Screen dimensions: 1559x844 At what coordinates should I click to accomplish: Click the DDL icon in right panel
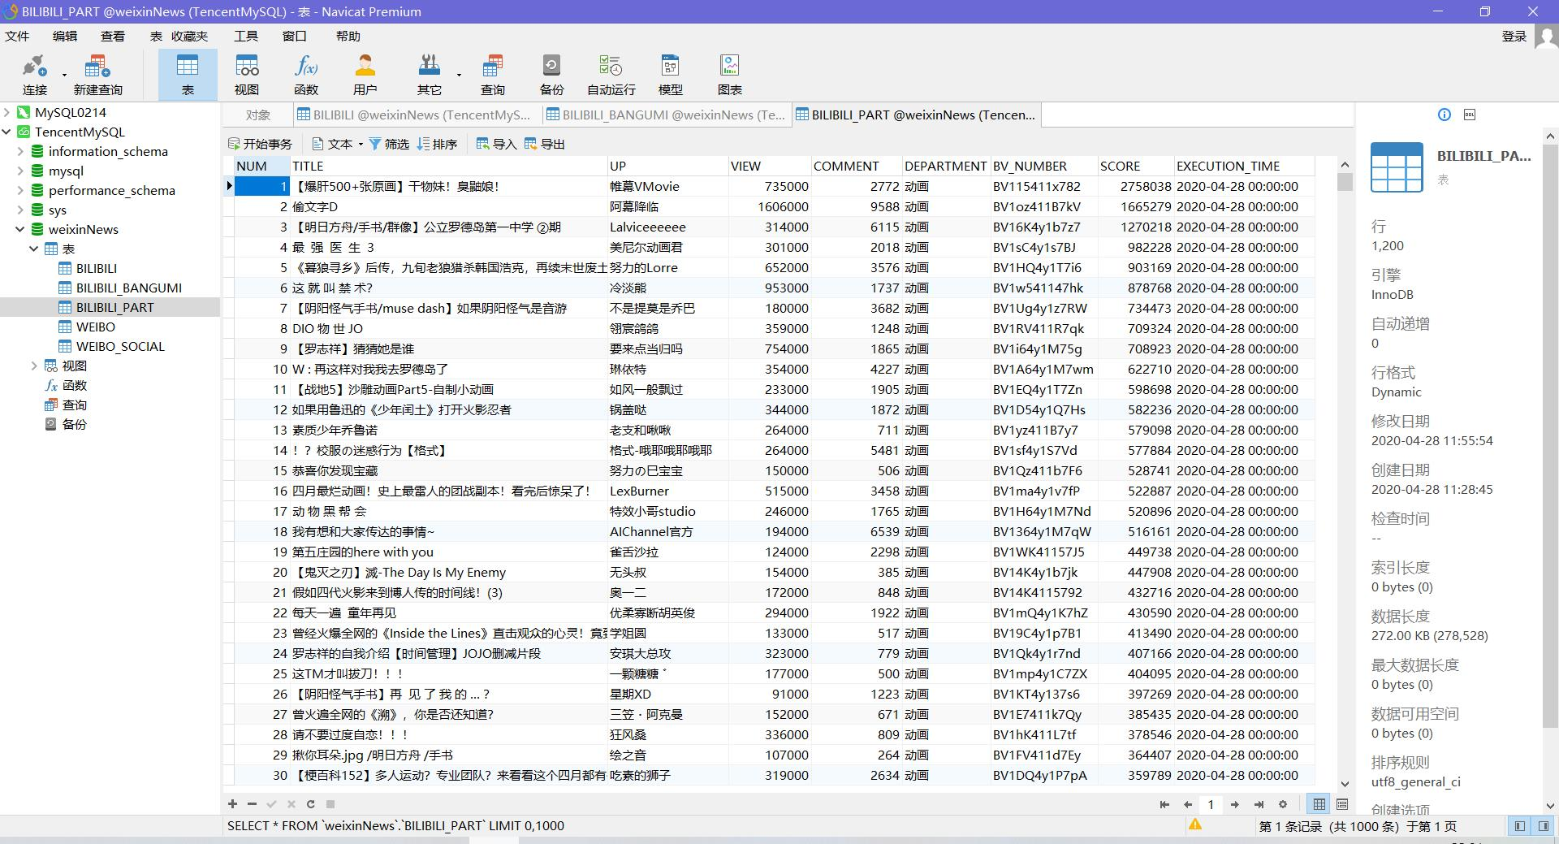(x=1469, y=115)
